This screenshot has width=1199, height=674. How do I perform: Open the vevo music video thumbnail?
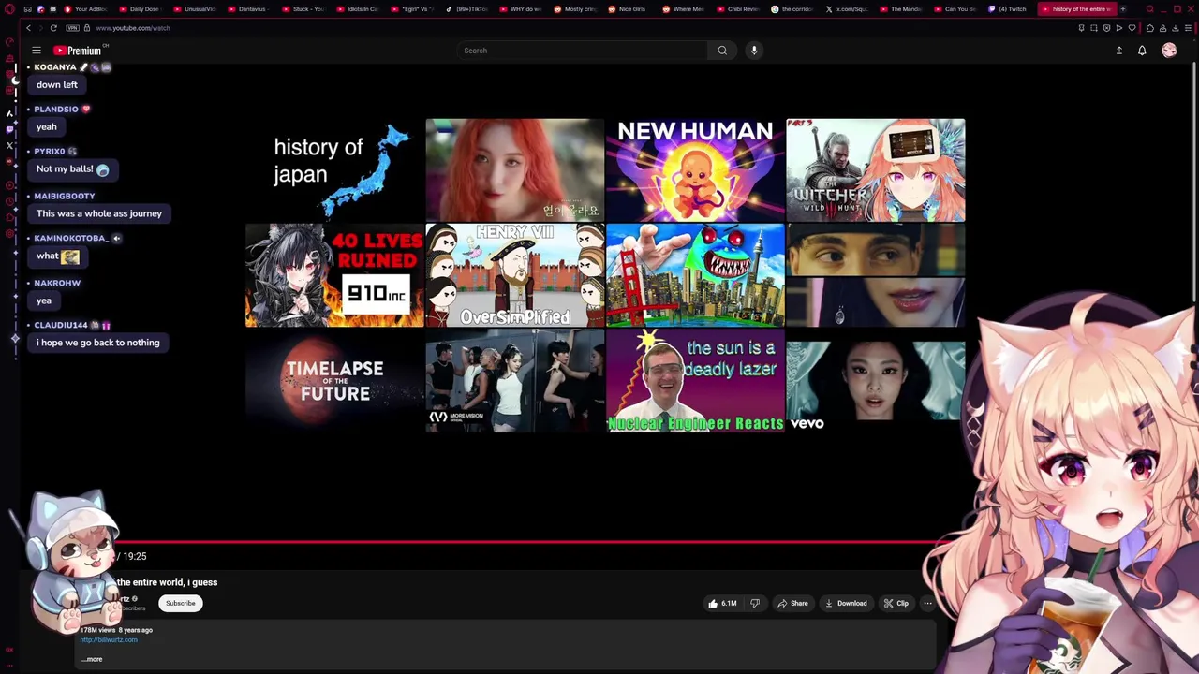[876, 382]
